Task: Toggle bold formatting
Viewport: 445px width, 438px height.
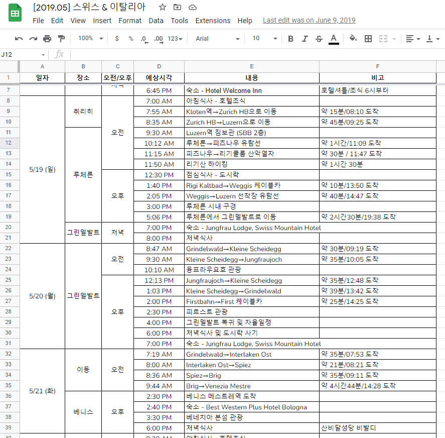Action: click(x=290, y=39)
